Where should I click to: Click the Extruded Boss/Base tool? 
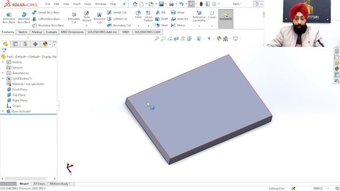(9, 18)
